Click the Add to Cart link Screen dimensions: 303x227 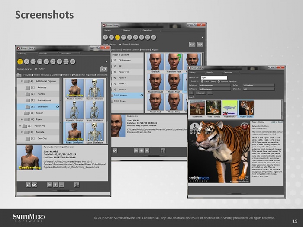(x=276, y=122)
